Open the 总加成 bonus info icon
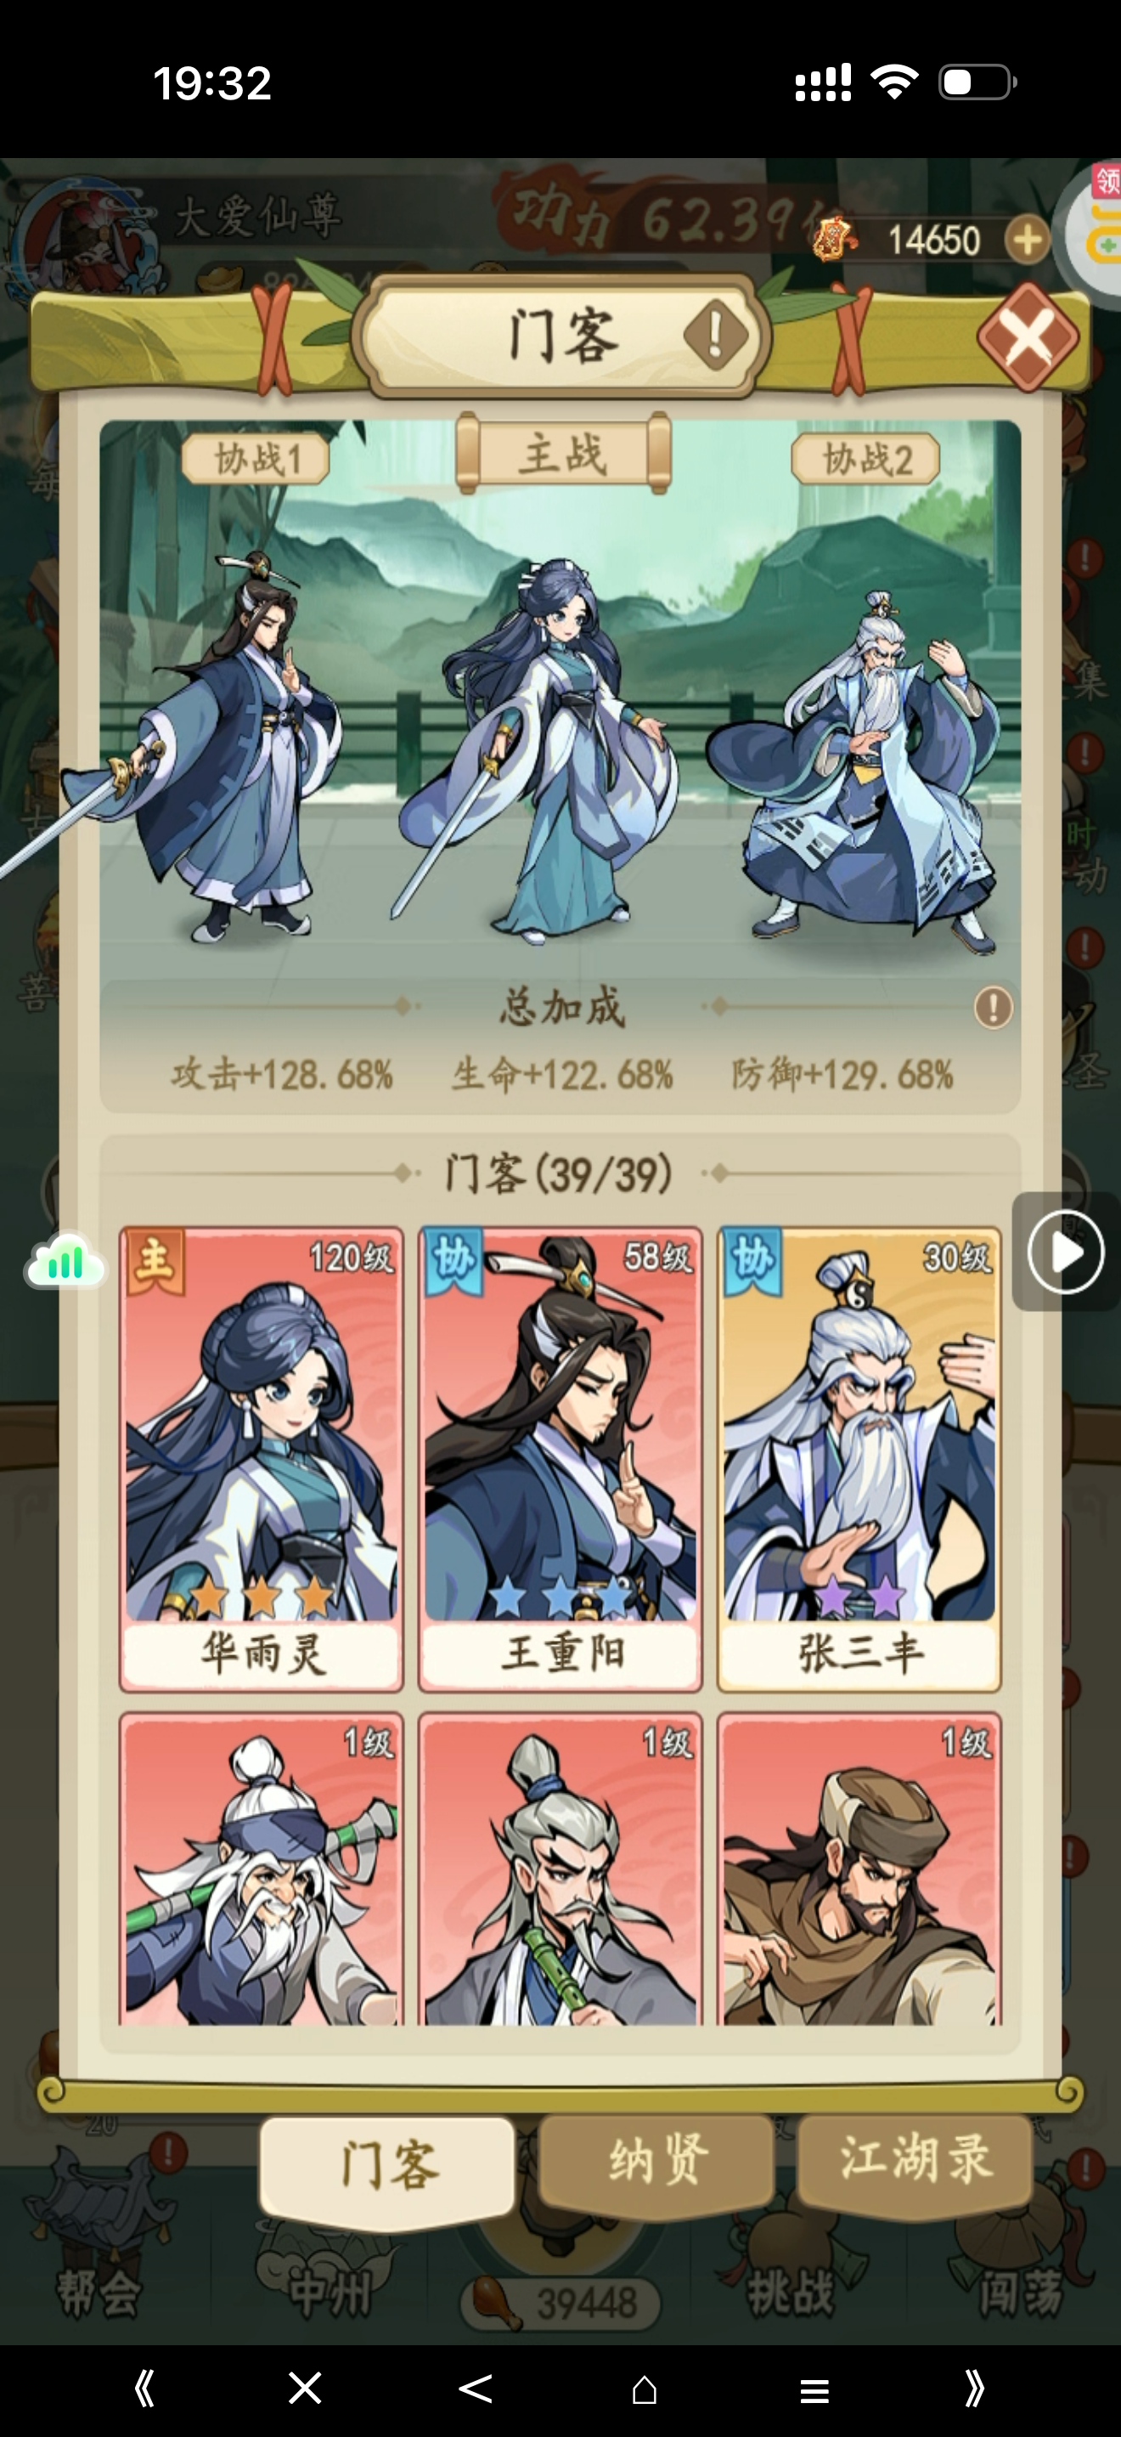Screen dimensions: 1121x2437 click(x=994, y=1007)
